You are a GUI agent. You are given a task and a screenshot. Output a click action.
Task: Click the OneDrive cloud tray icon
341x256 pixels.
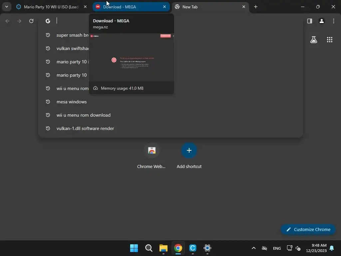(x=264, y=248)
